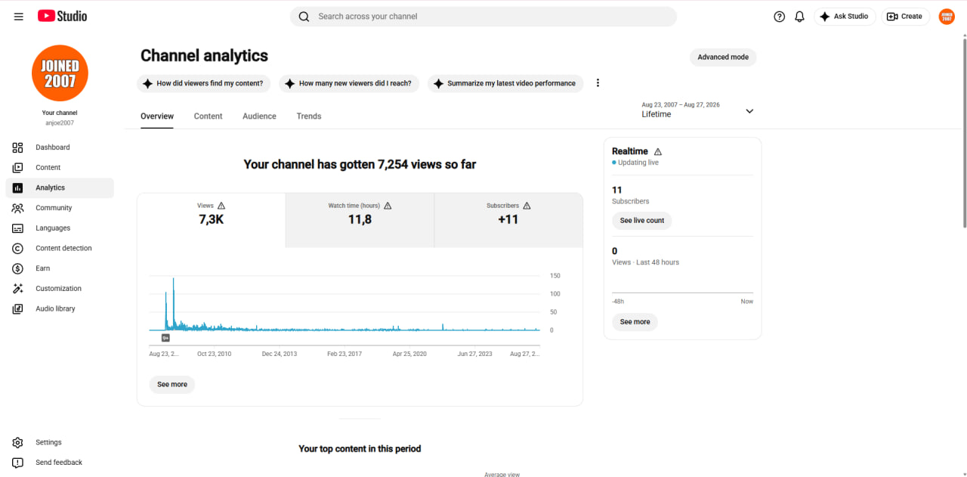The width and height of the screenshot is (967, 477).
Task: Open Content detection in the sidebar
Action: click(60, 248)
